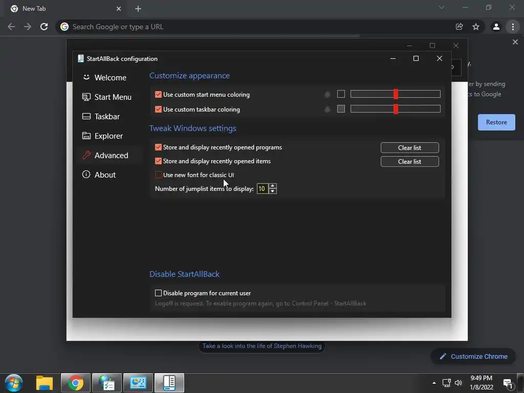
Task: Select the New Tab tab
Action: (x=65, y=9)
